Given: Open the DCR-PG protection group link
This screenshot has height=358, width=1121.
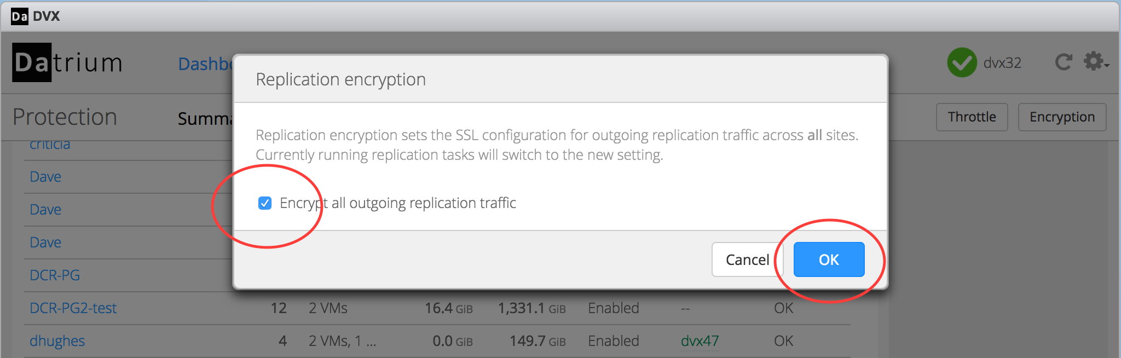Looking at the screenshot, I should 55,275.
